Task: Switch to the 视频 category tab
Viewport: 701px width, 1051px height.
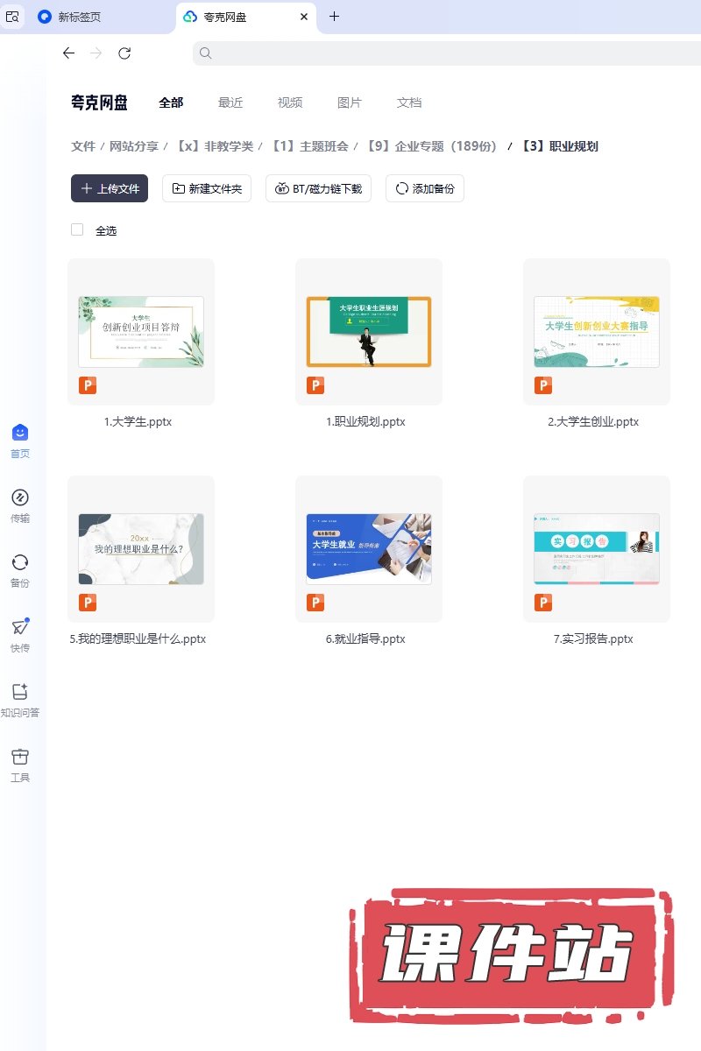Action: tap(290, 102)
